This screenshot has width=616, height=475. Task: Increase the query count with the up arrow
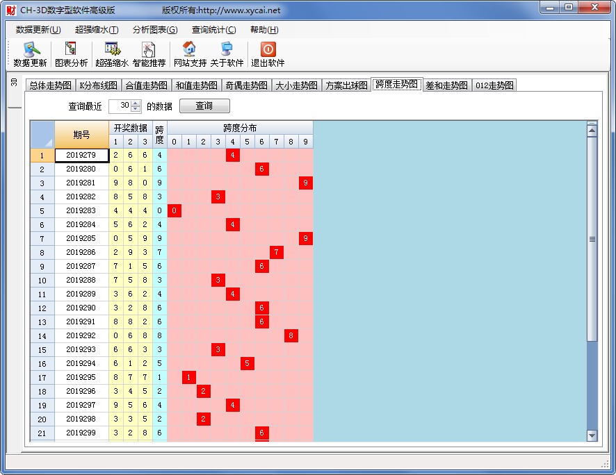[135, 103]
